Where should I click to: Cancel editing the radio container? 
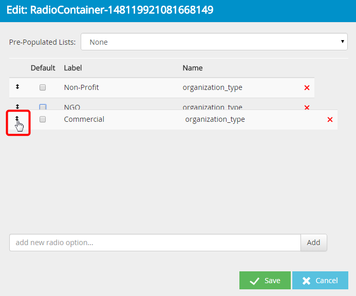pos(320,281)
